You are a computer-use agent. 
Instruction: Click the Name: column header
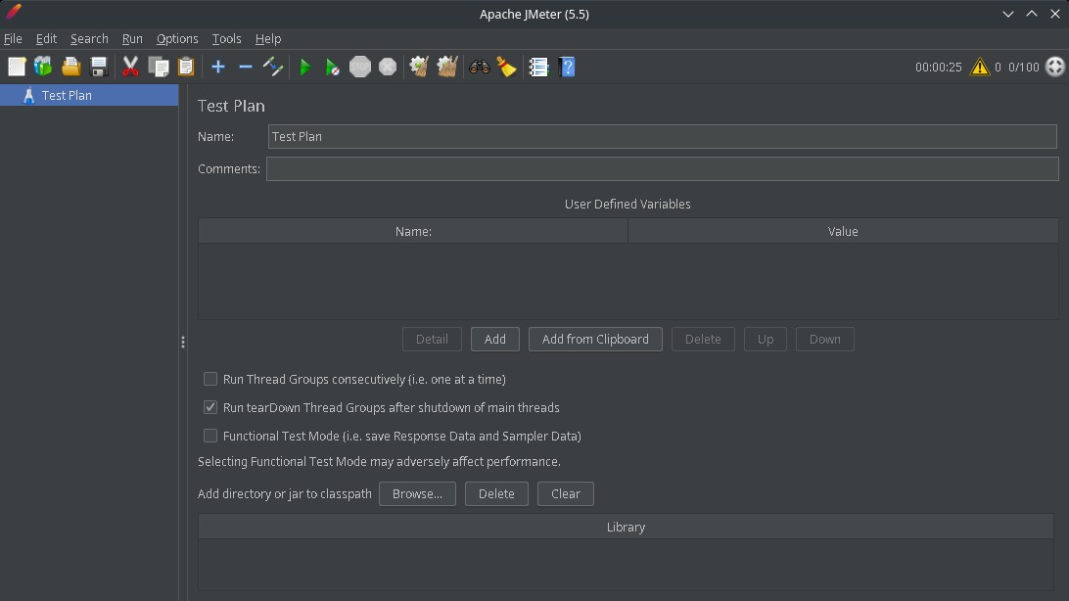tap(413, 232)
